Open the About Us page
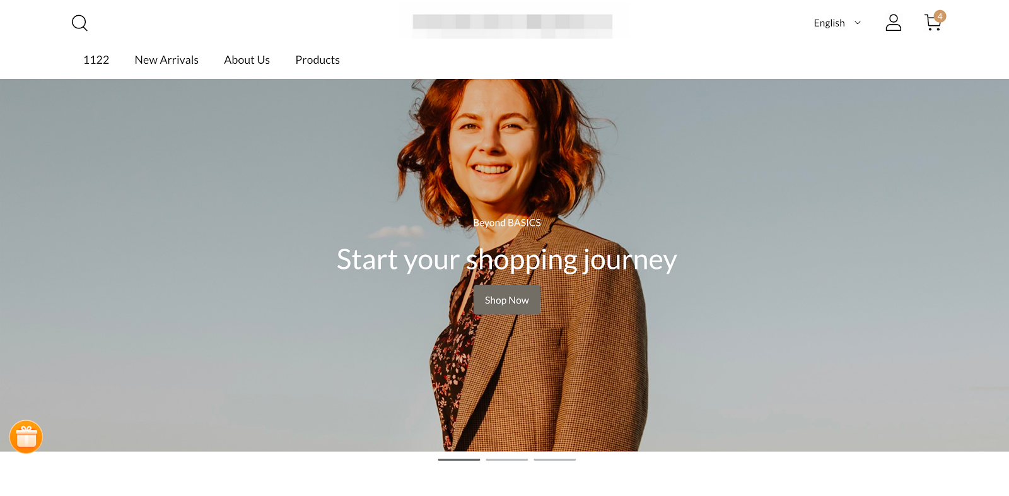Viewport: 1009px width, 496px height. click(247, 60)
